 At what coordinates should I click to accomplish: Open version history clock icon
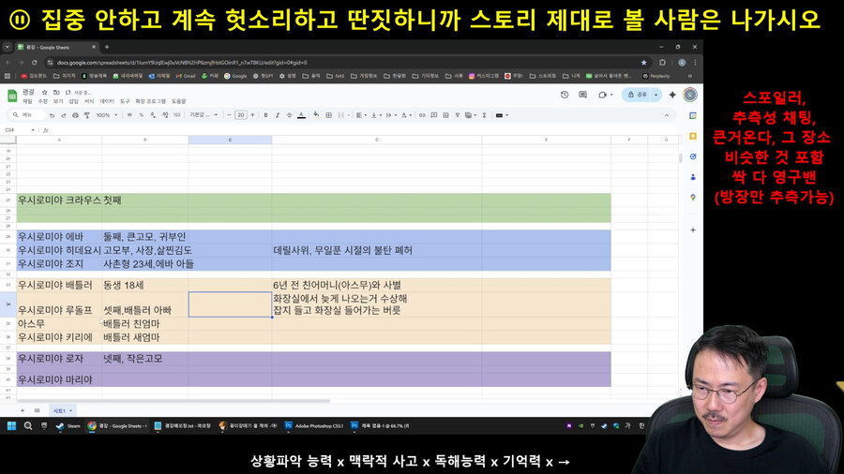[x=565, y=95]
